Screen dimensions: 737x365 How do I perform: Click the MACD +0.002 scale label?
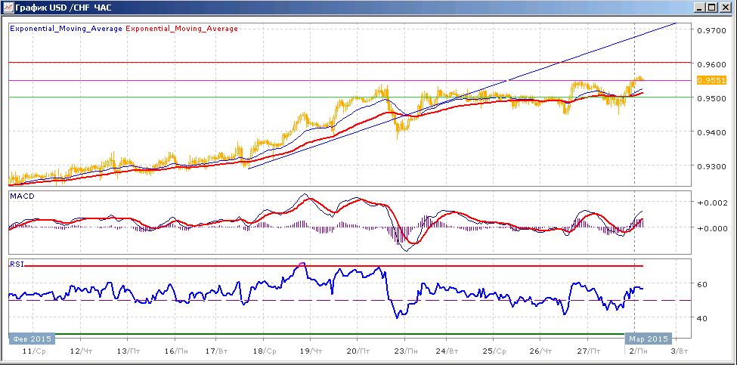[712, 203]
